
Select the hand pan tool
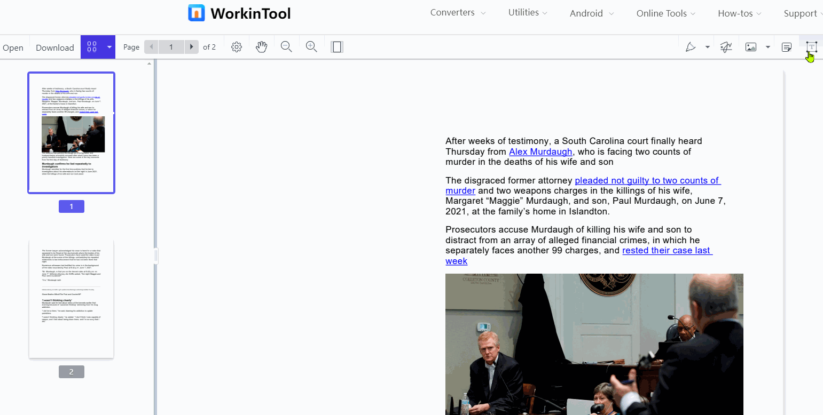[261, 47]
